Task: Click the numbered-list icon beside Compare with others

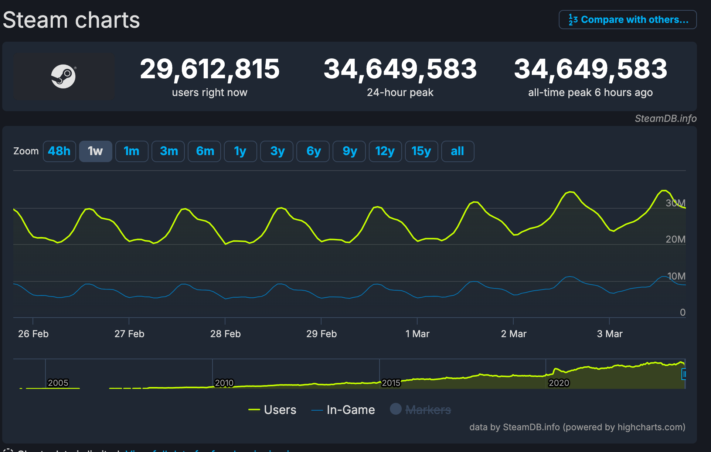Action: [x=572, y=19]
